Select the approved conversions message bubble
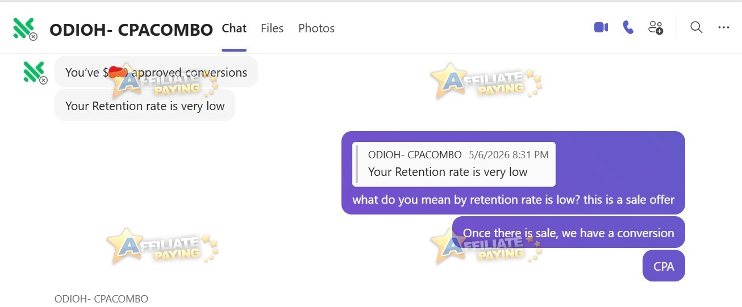The width and height of the screenshot is (742, 307). coord(156,72)
